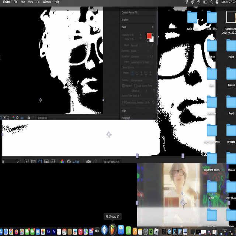Click the red foreground color swatch
The height and width of the screenshot is (236, 236).
[149, 36]
